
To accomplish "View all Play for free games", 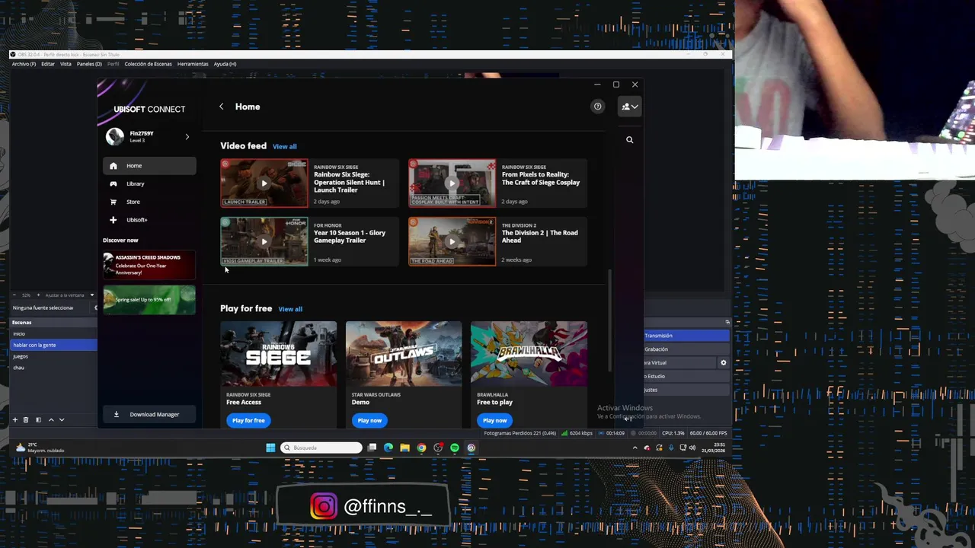I will [290, 309].
